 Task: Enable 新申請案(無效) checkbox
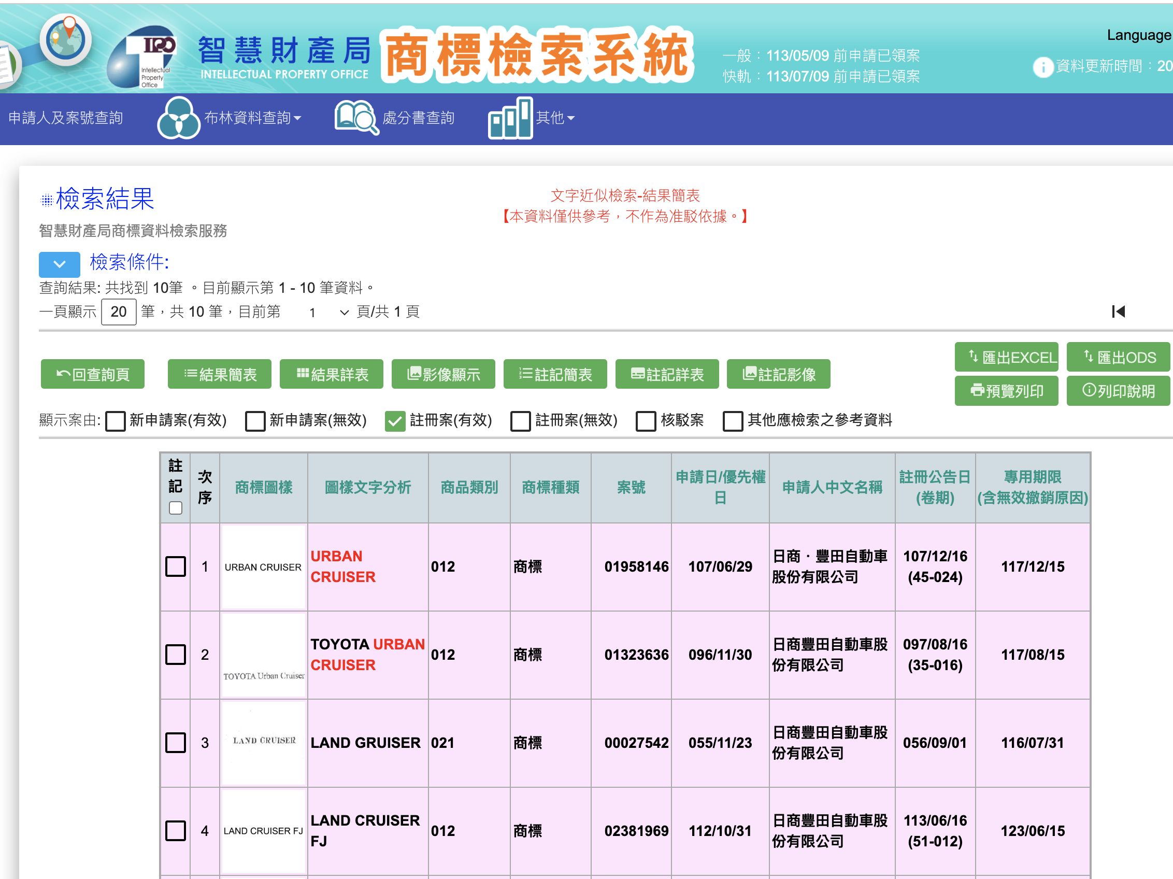click(x=255, y=421)
